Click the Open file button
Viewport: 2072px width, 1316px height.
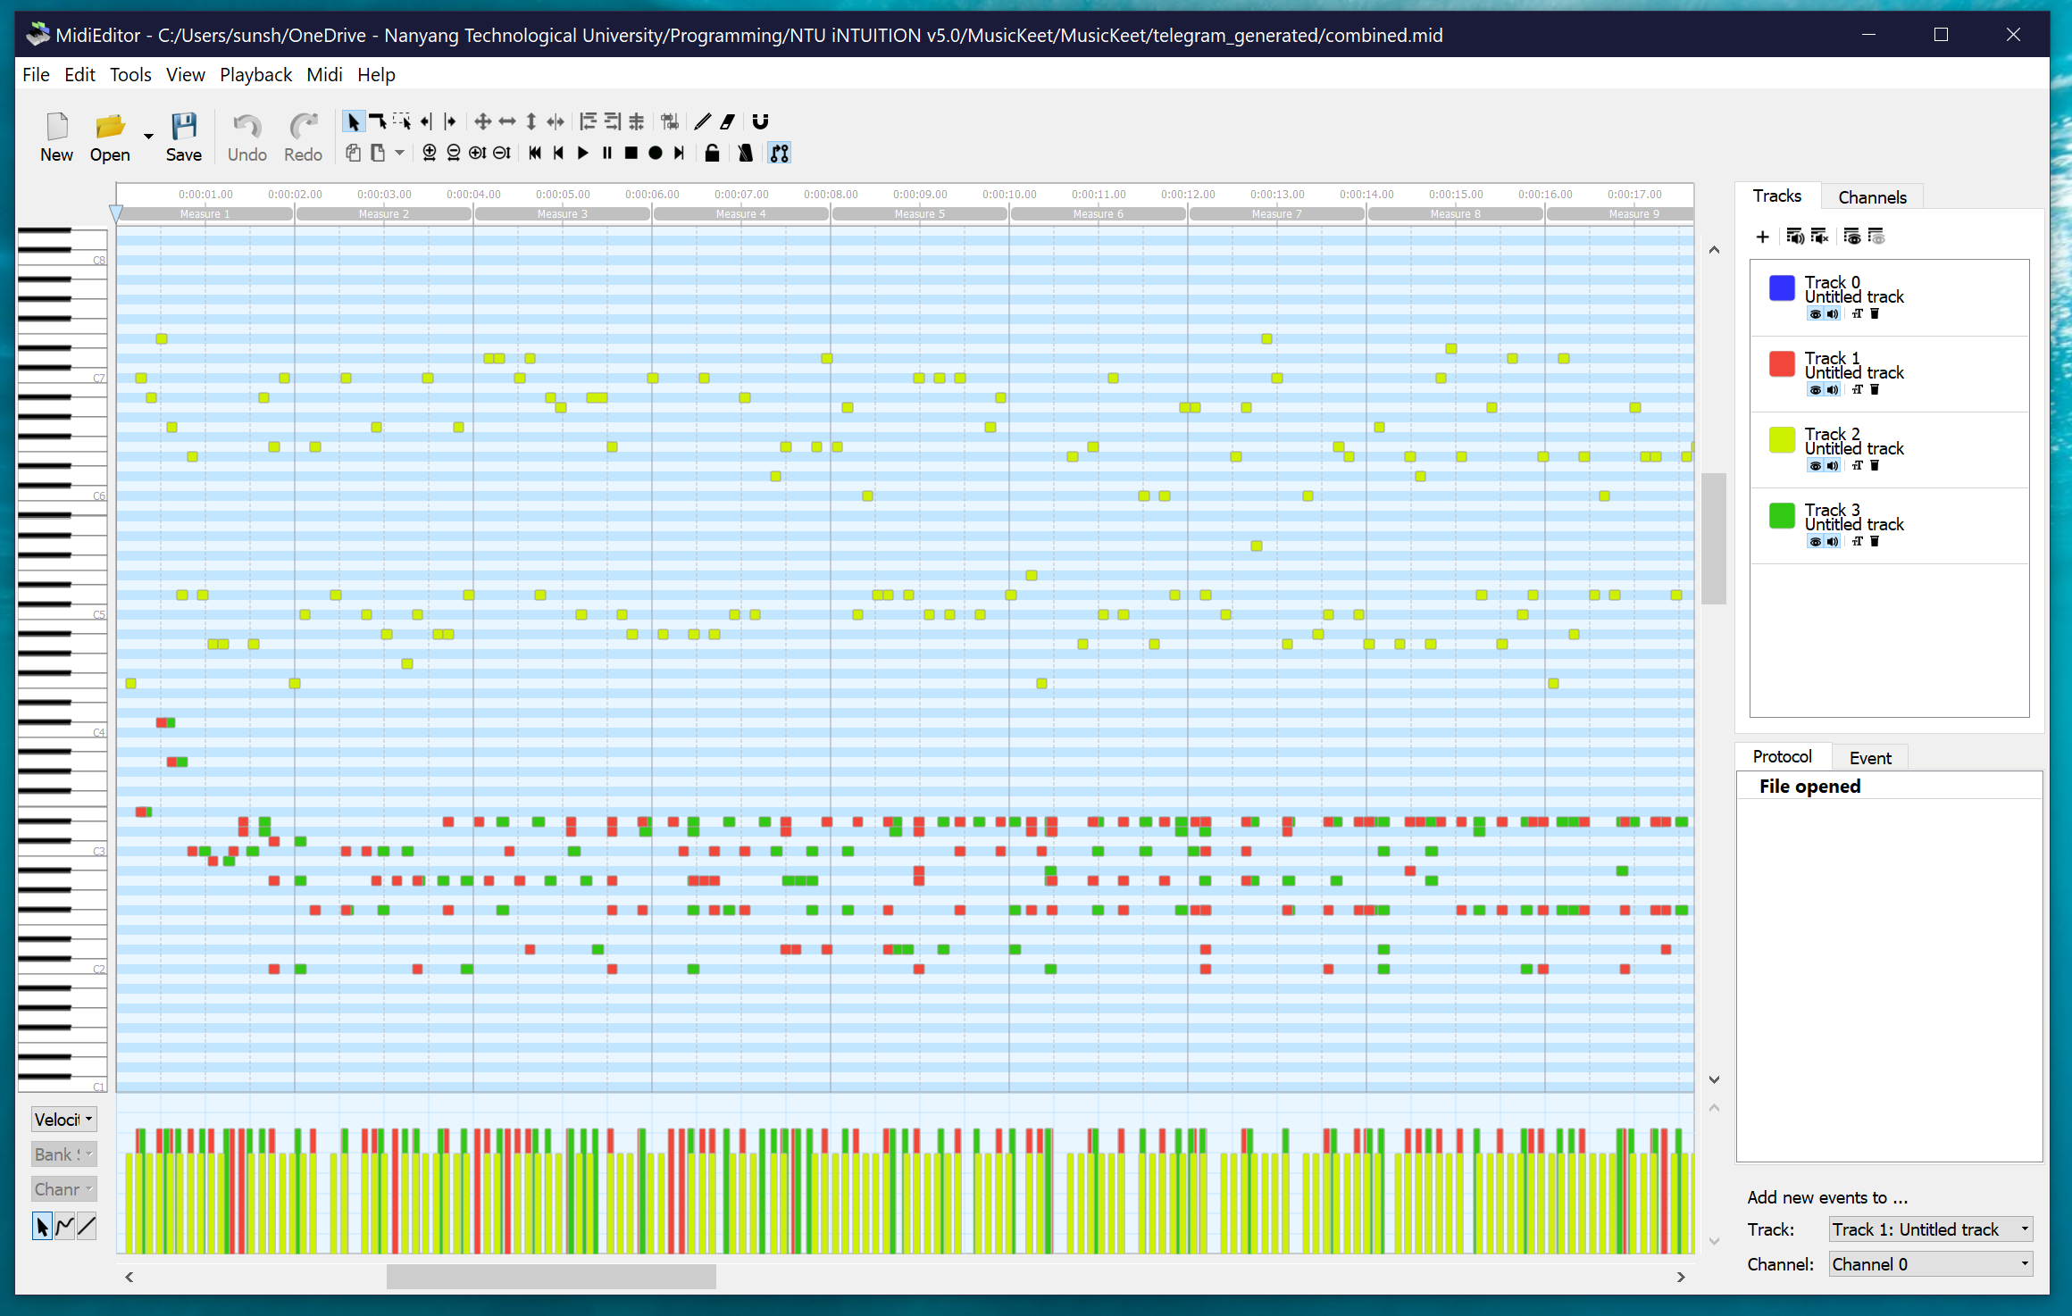tap(110, 137)
